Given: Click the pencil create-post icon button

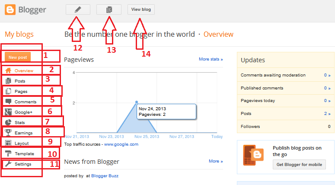Looking at the screenshot, I should [x=78, y=10].
